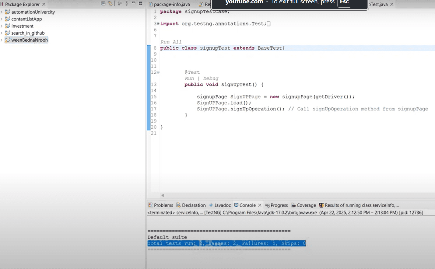Screen dimensions: 435x269
Task: Expand the investment project
Action: pyautogui.click(x=2, y=26)
